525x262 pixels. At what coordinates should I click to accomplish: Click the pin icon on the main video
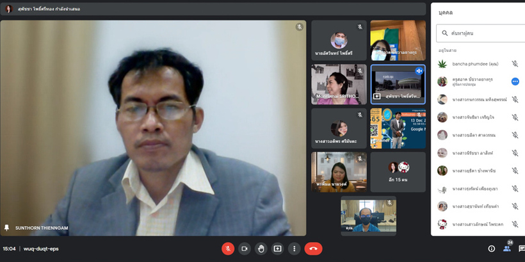6,228
